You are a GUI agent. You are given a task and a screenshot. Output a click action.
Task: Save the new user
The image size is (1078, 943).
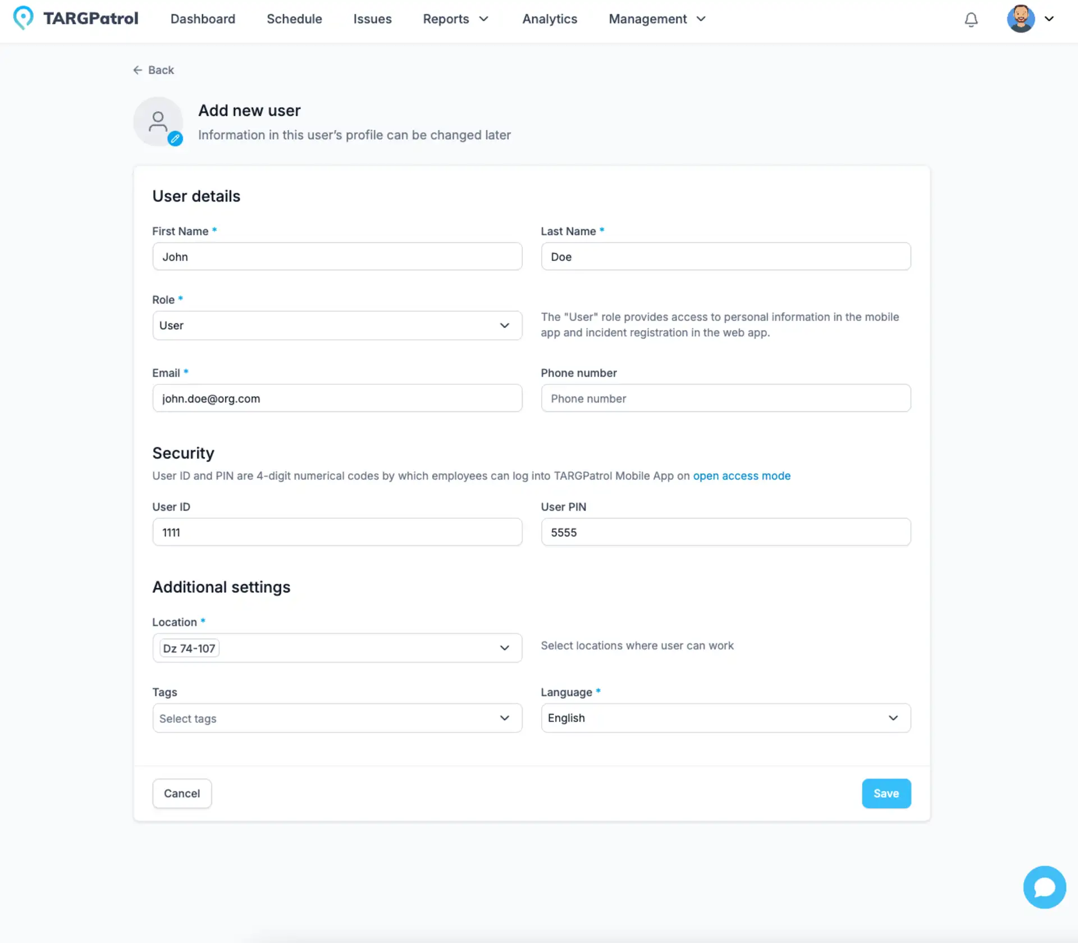pyautogui.click(x=886, y=793)
